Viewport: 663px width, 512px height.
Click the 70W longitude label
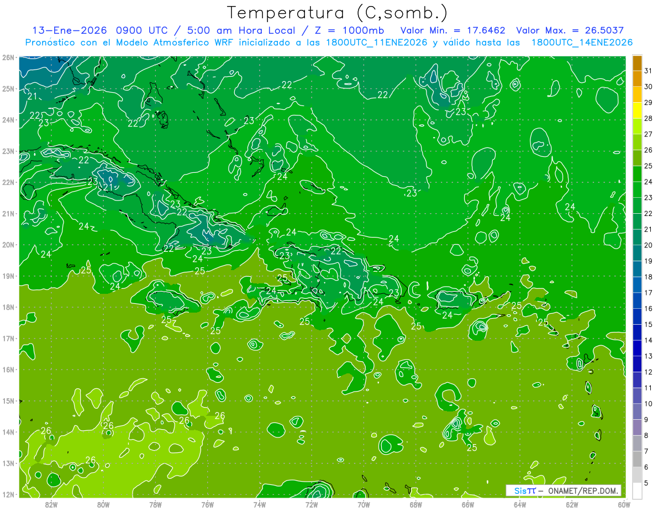click(x=364, y=504)
